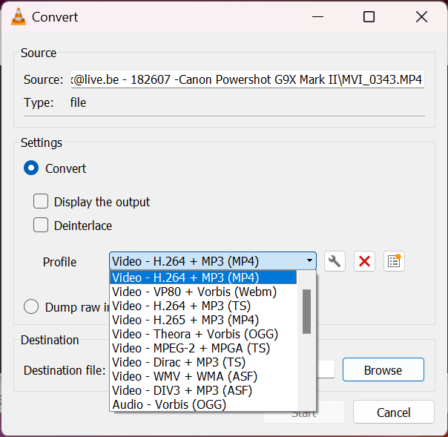Choose Video - WMV + WMA (ASF)
Viewport: 448px width, 437px height.
[x=203, y=376]
